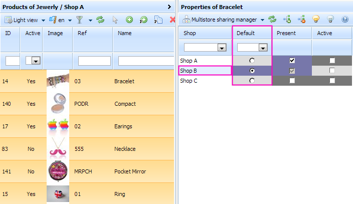Click the remove from shops red icon
This screenshot has height=204, width=353.
302,20
